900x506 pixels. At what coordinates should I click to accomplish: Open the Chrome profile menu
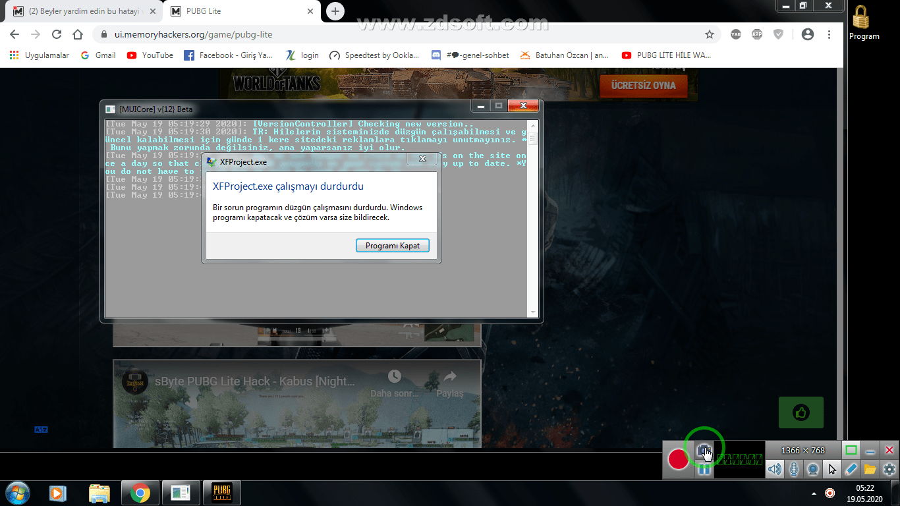tap(807, 34)
